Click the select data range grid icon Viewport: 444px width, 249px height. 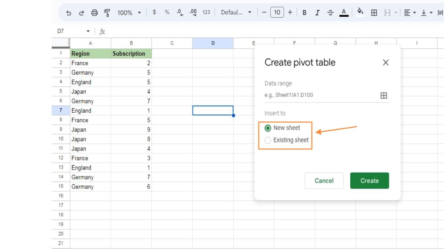[x=384, y=95]
